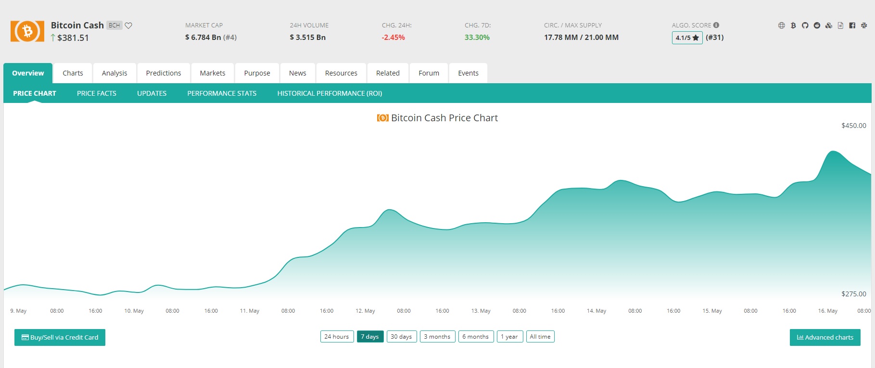
Task: Click the $ 3.515 Bn volume value
Action: coord(308,38)
